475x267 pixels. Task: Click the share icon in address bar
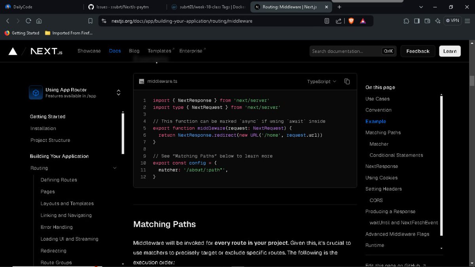click(x=339, y=21)
